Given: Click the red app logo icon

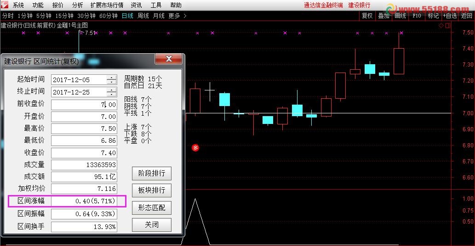Looking at the screenshot, I should click(5, 5).
